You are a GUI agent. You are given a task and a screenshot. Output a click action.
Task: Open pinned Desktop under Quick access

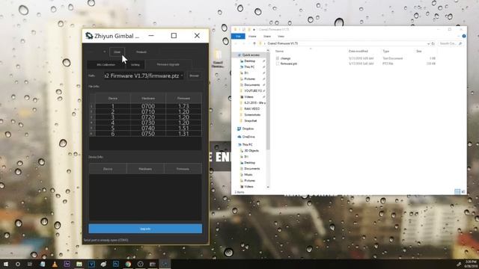pos(249,61)
